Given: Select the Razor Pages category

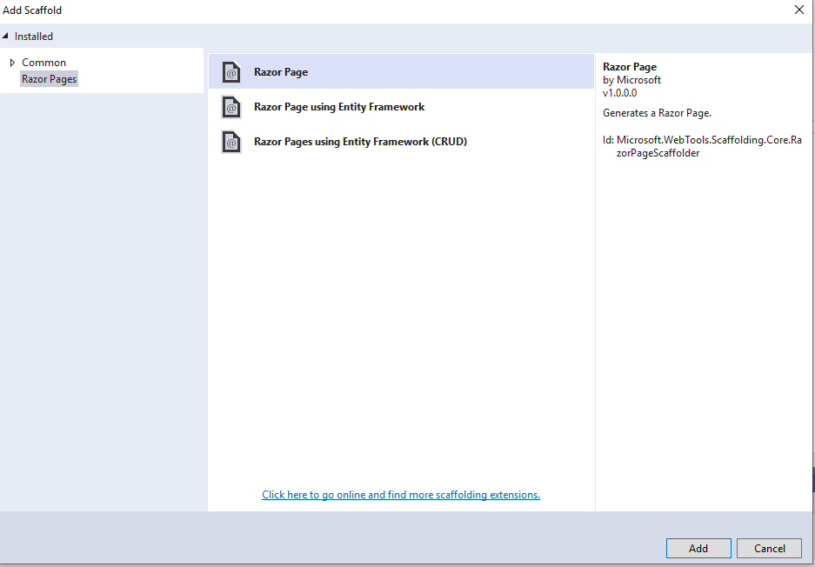Looking at the screenshot, I should click(x=49, y=79).
